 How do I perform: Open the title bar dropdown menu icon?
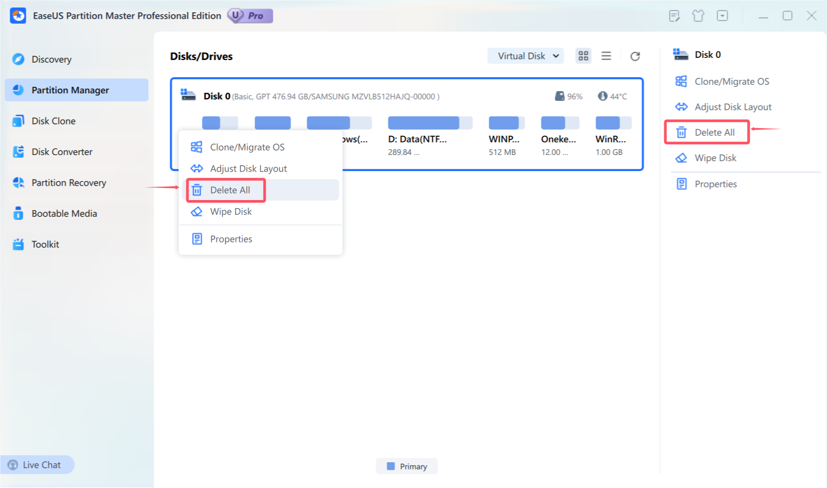[x=722, y=16]
